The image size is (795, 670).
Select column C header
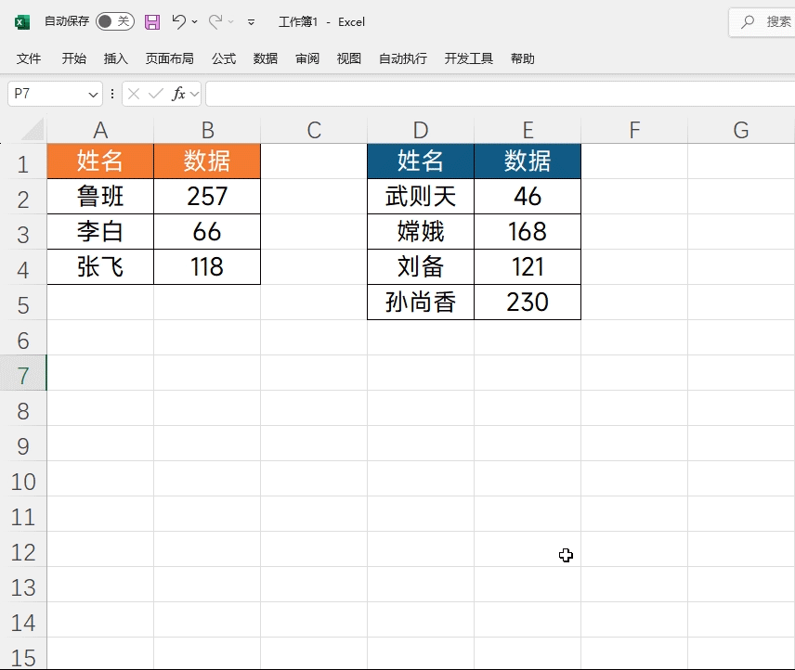(x=314, y=130)
